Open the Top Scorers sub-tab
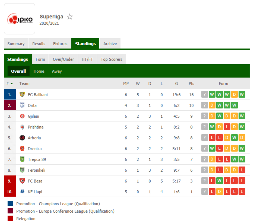This screenshot has height=224, width=266. coord(111,59)
